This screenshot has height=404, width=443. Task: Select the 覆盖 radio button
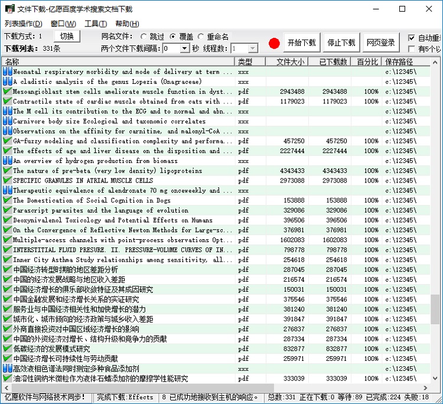(173, 37)
